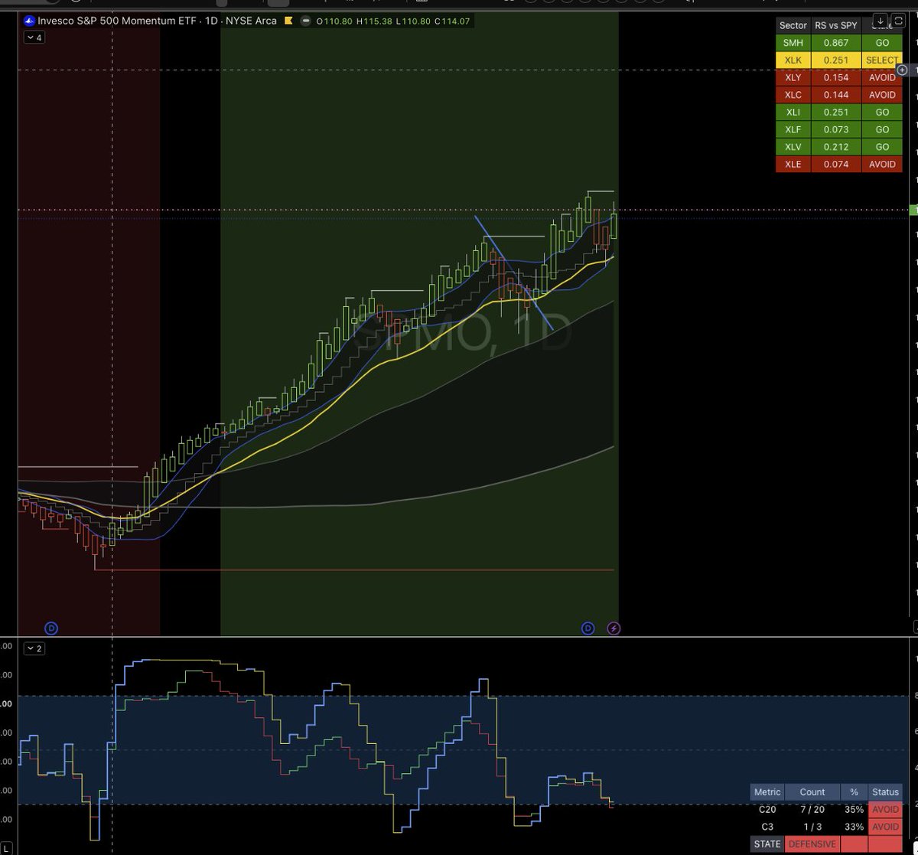Click the 1 / 3 count value

coord(812,827)
